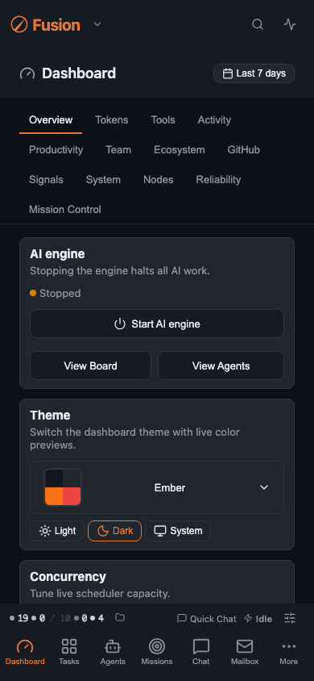Click the Ember color preview swatch
314x681 pixels.
(x=63, y=487)
